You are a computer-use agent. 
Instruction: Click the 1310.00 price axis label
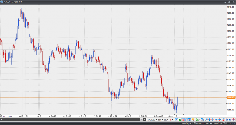point(230,7)
